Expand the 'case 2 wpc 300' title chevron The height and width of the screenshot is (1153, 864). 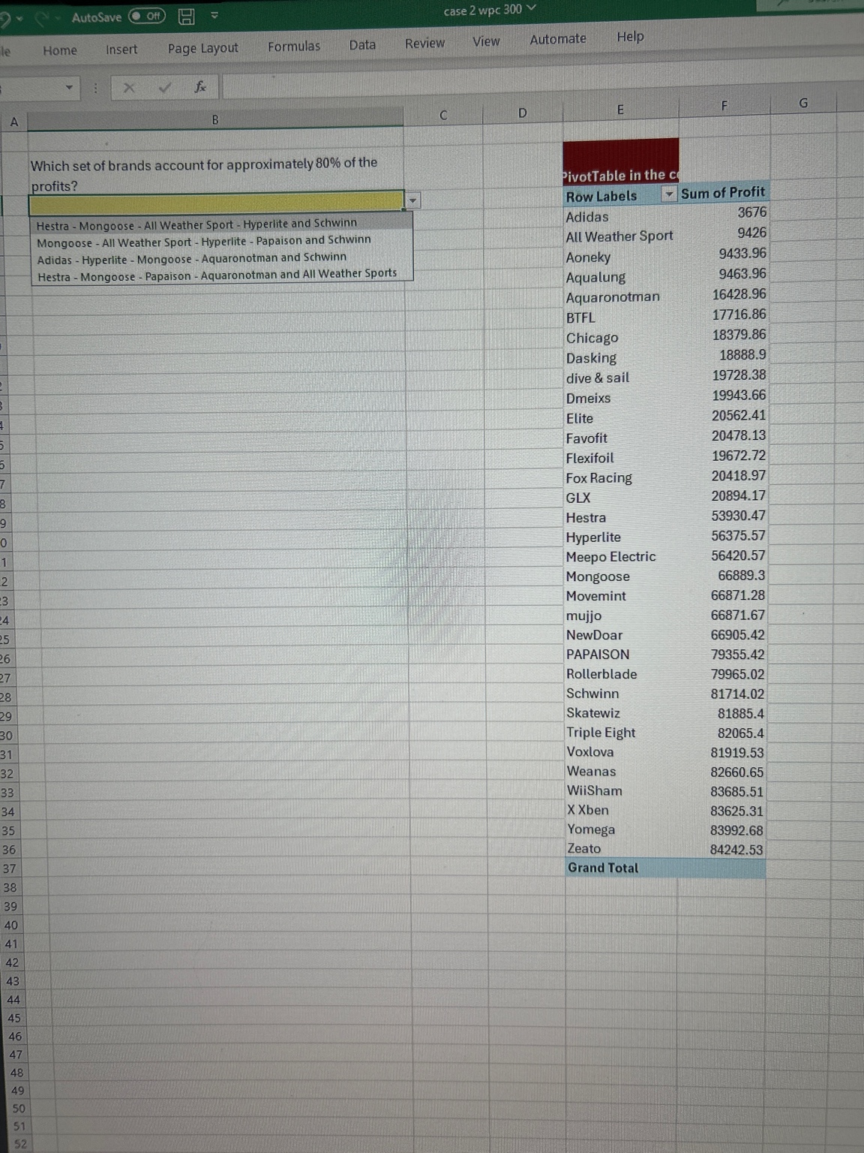530,9
